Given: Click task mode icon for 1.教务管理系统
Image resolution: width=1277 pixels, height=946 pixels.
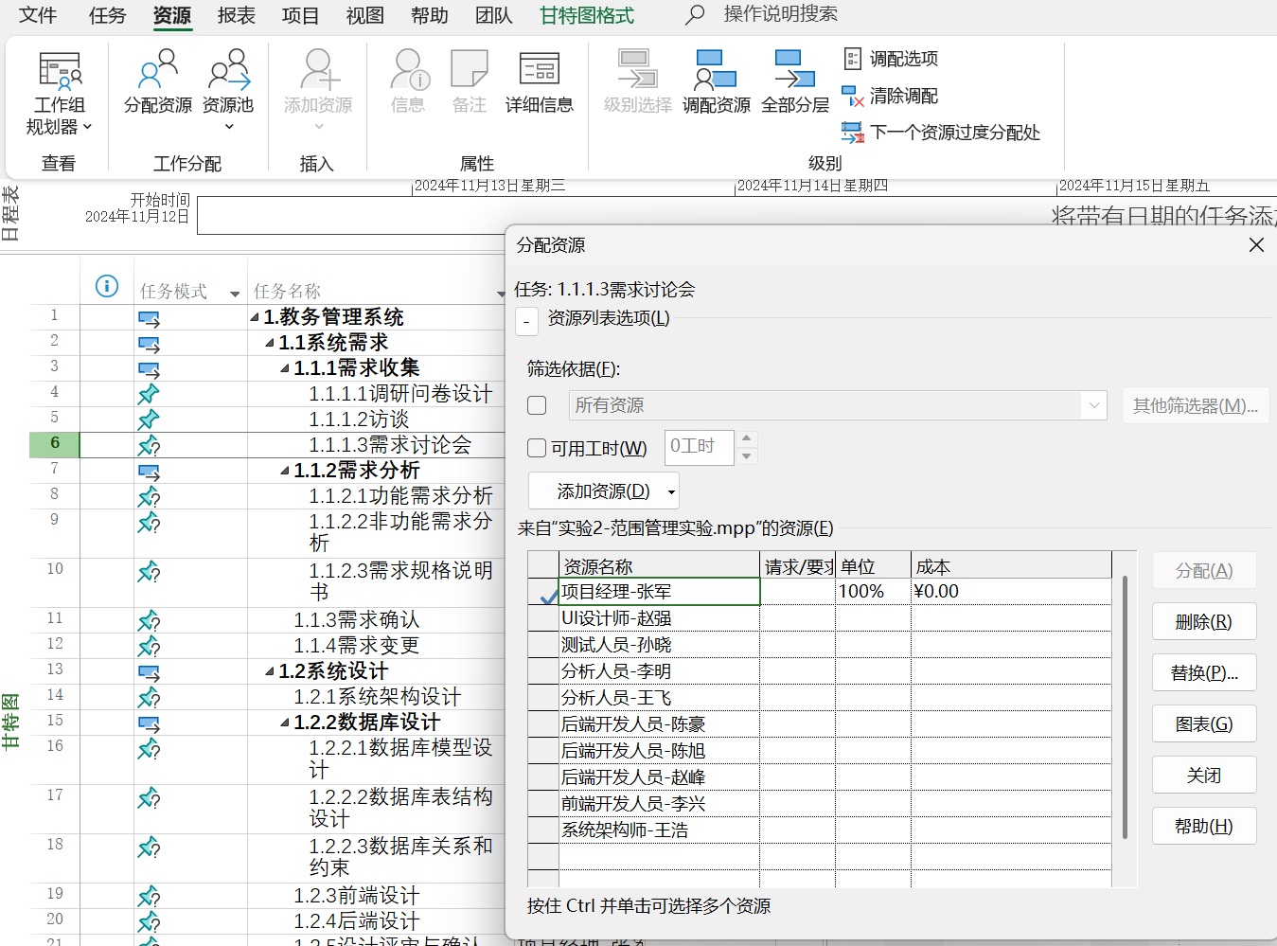Looking at the screenshot, I should (x=149, y=318).
